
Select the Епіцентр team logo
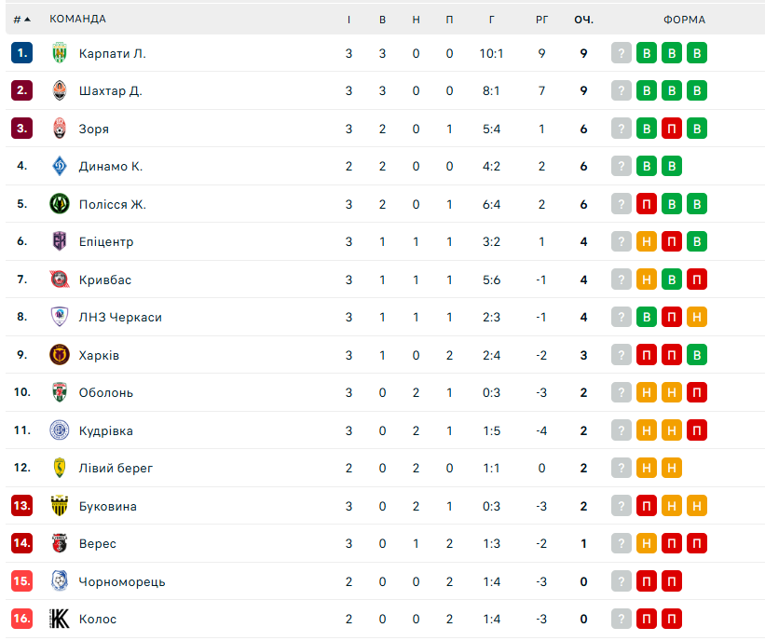60,241
